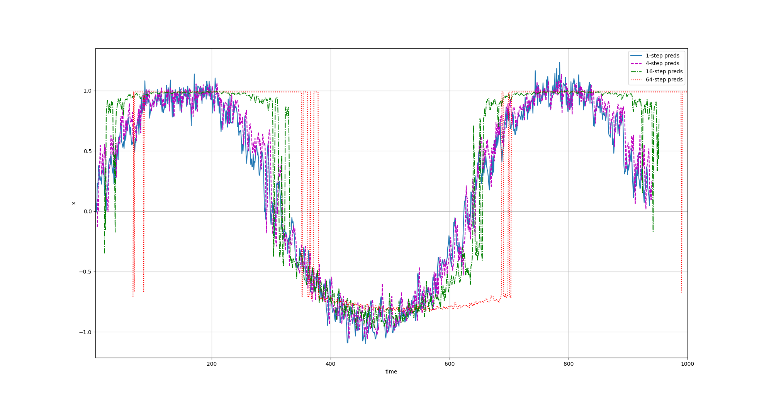Click the −1.0 tick label on y-axis

point(85,332)
